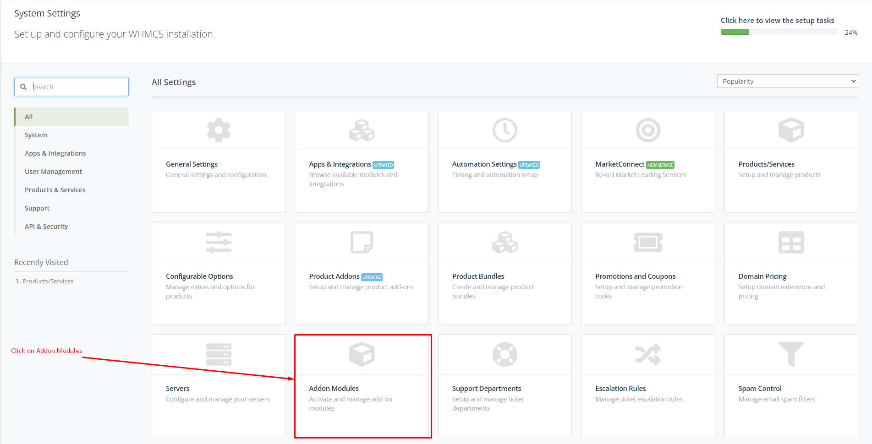Open the Popularity sort dropdown
872x444 pixels.
(x=787, y=81)
